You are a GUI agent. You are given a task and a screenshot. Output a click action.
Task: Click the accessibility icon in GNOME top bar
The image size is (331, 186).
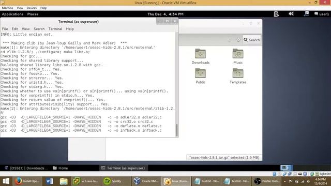point(276,14)
